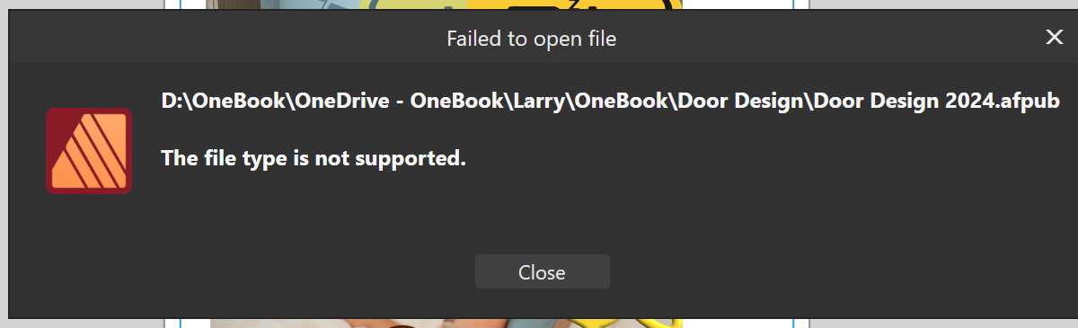Viewport: 1078px width, 328px height.
Task: Click the 'Failed to open file' title
Action: 532,39
